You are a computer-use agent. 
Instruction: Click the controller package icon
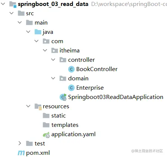click(63, 60)
